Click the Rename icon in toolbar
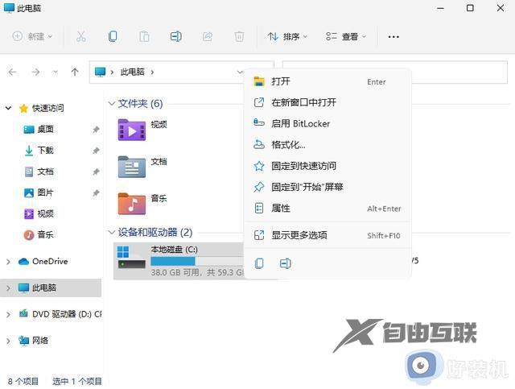Screen dimensions: 515x389 tap(176, 36)
